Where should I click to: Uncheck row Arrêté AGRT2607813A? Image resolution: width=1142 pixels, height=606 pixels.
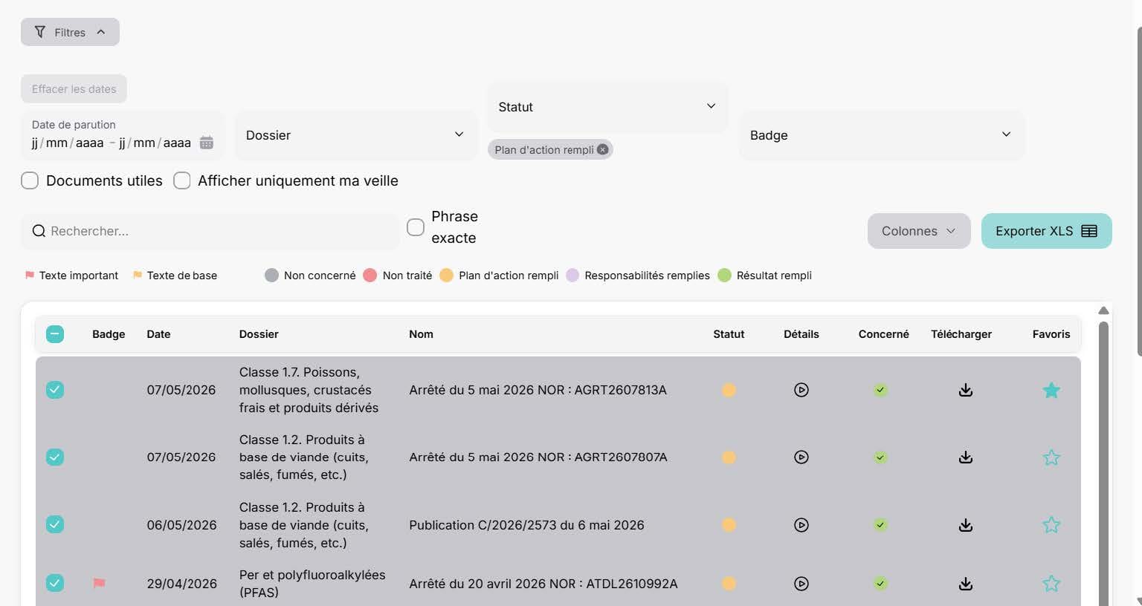[55, 390]
